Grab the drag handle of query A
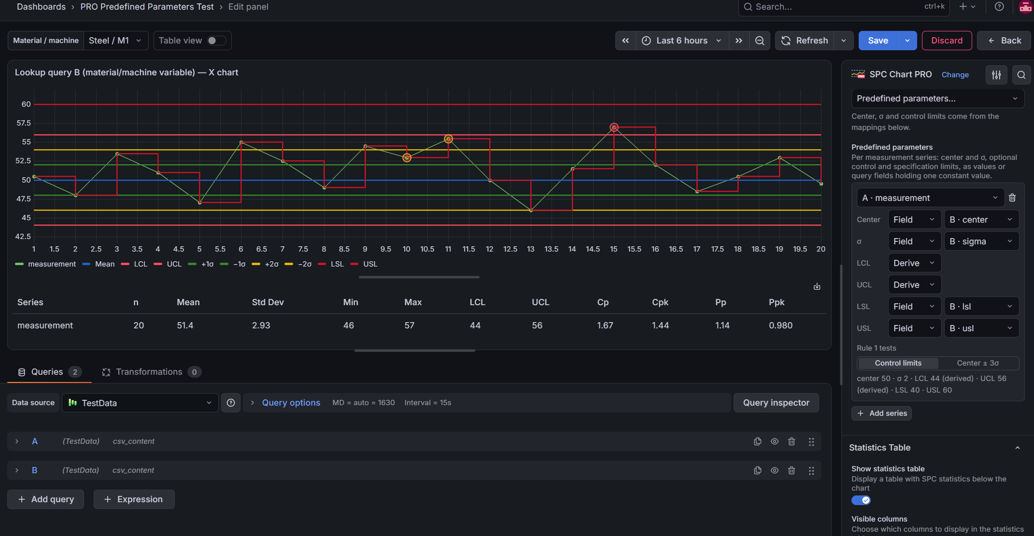 coord(811,441)
